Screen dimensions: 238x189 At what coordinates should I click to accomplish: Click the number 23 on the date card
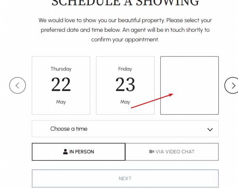(125, 85)
